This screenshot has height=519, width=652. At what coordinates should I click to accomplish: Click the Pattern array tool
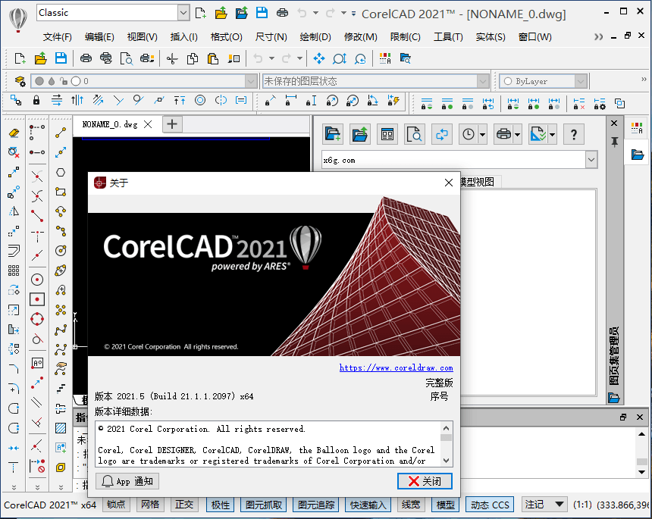click(x=14, y=270)
